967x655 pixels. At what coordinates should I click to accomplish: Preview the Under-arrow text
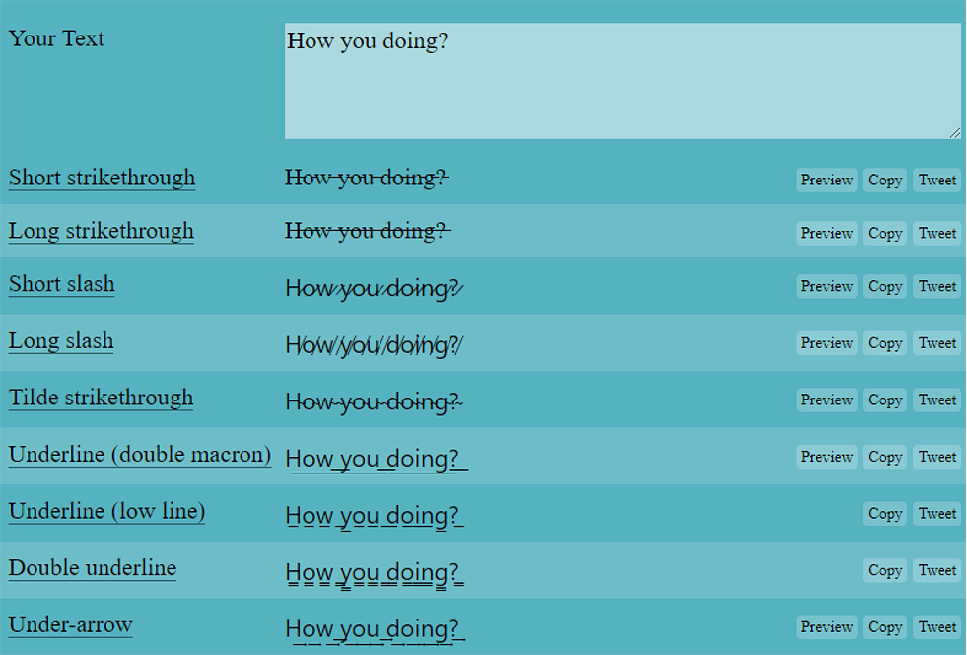[826, 626]
